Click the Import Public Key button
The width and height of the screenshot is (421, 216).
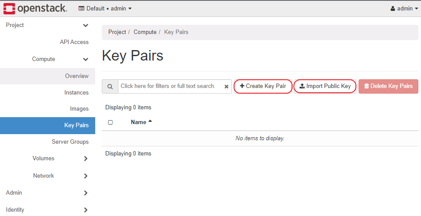325,86
